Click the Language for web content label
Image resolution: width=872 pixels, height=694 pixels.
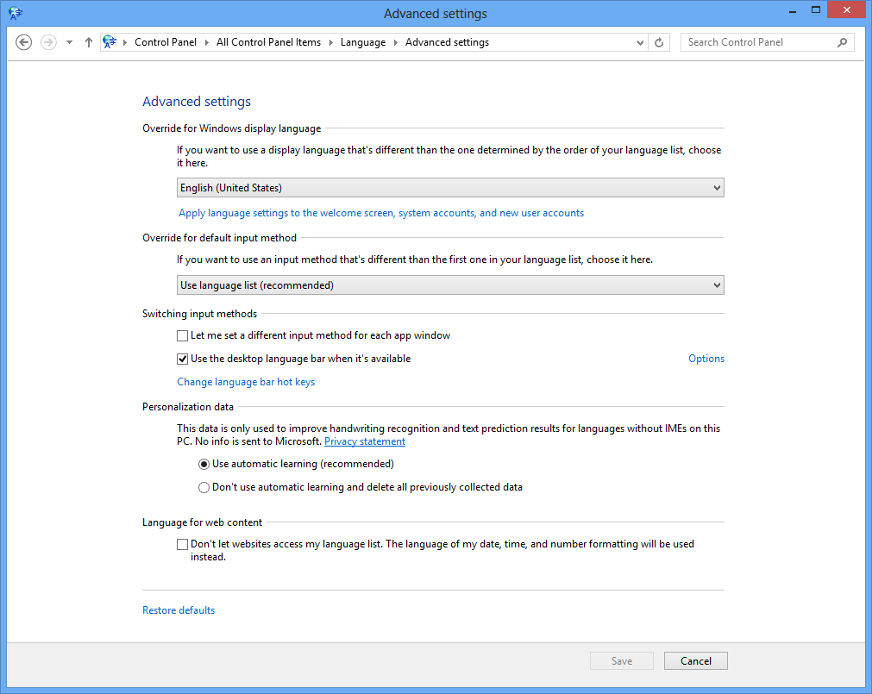[x=202, y=522]
